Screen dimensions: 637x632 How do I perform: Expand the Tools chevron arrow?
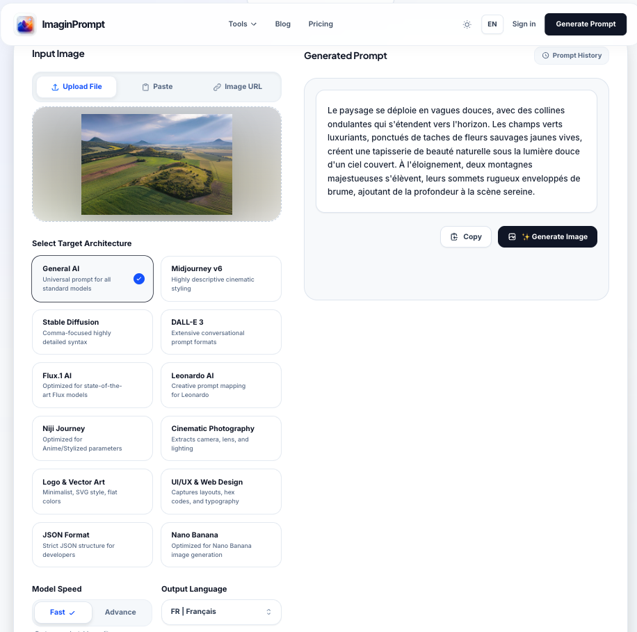254,24
